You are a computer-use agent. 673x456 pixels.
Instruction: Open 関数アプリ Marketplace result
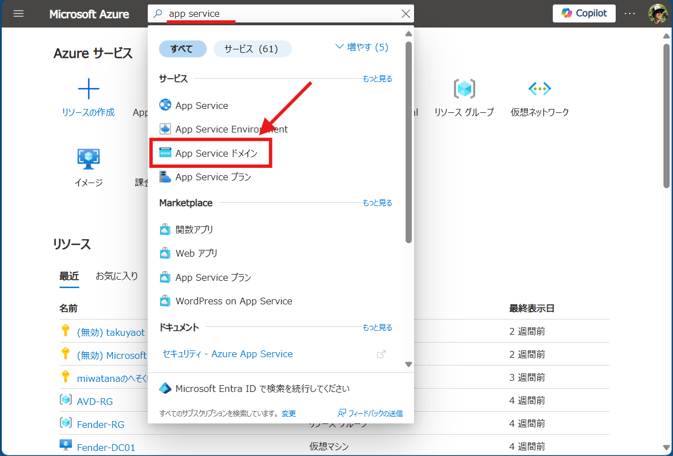click(x=194, y=230)
